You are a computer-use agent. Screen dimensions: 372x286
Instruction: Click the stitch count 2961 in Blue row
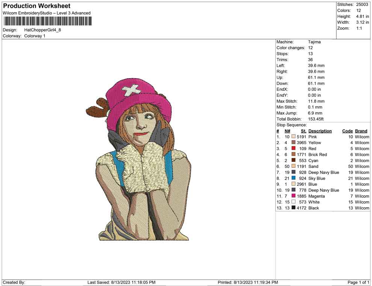coord(301,184)
